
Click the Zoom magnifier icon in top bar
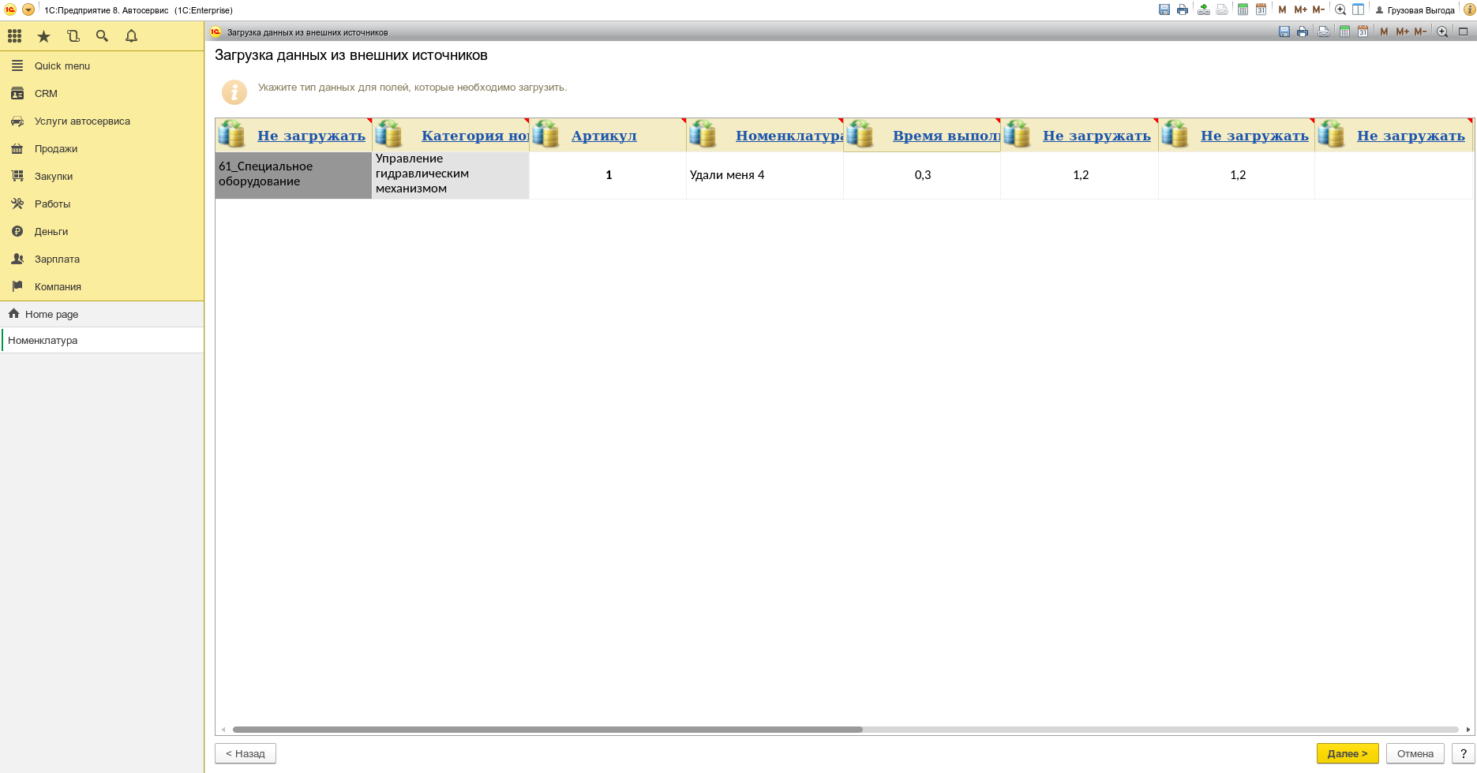1340,10
